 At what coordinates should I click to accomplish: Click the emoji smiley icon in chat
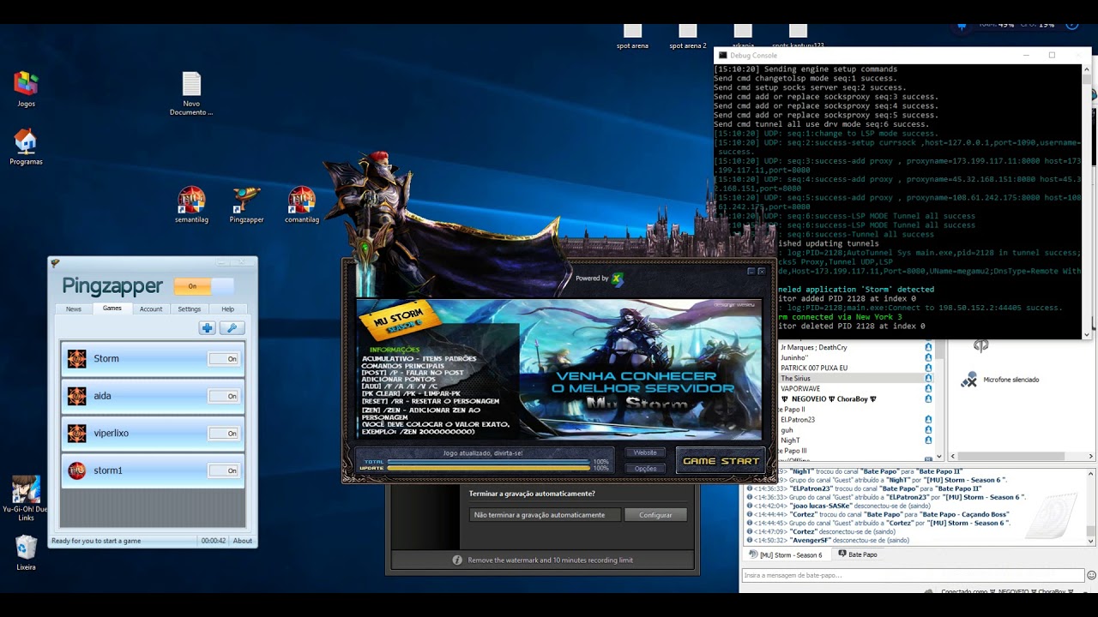point(1091,575)
